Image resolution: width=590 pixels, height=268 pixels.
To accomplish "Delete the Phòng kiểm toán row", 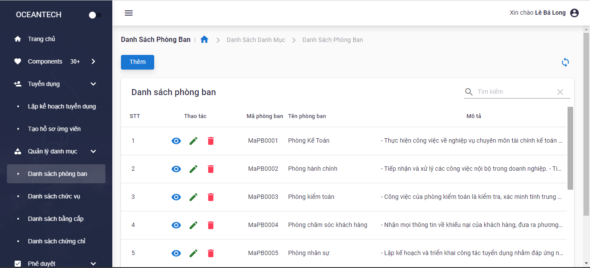I will tap(211, 197).
